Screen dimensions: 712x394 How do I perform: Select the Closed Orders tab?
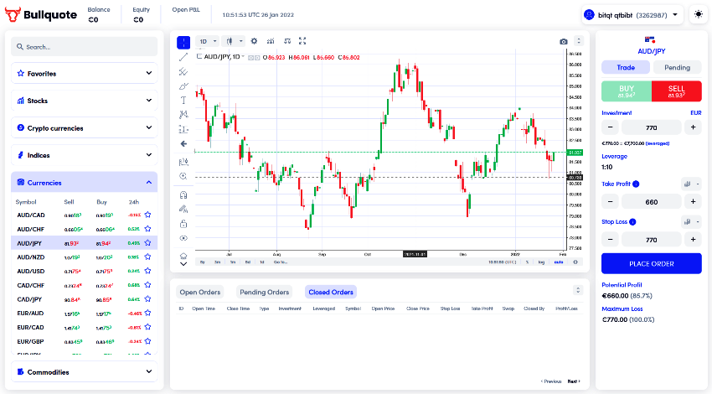click(x=331, y=293)
